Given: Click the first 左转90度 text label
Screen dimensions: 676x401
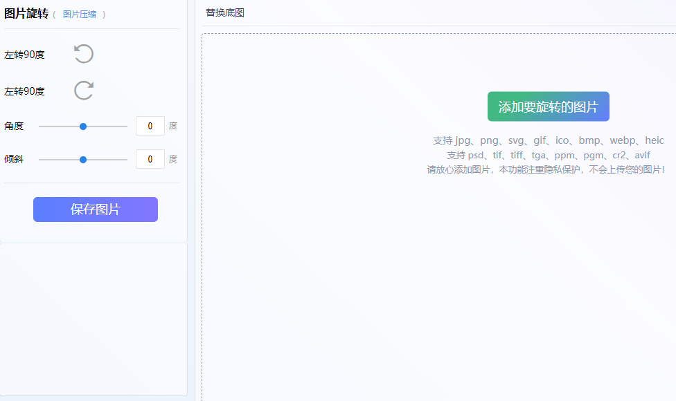Looking at the screenshot, I should pyautogui.click(x=25, y=53).
